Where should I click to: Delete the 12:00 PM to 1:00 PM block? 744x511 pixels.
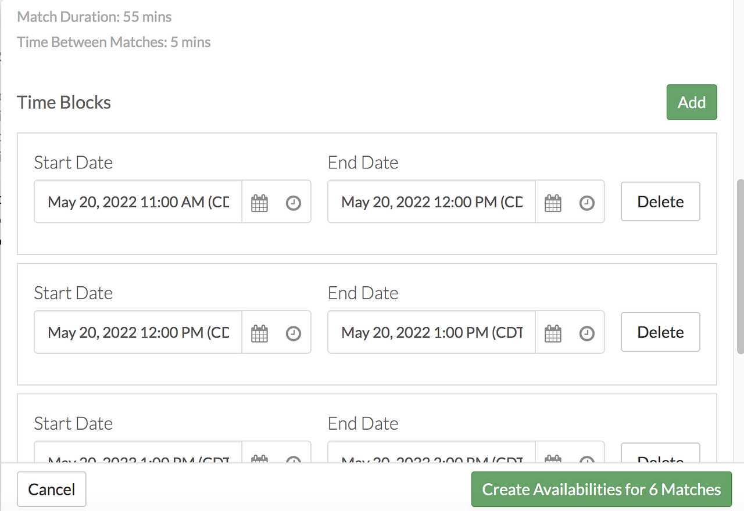[x=660, y=332]
